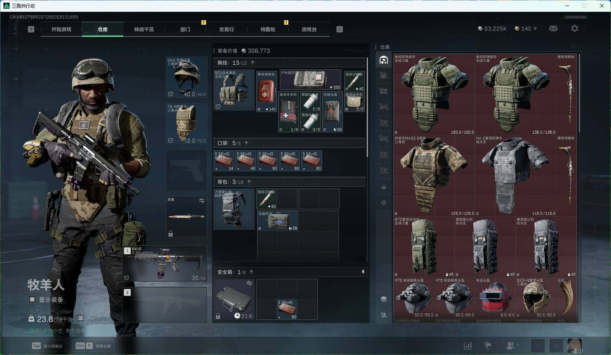Open the 部门 tab
The image size is (611, 355).
tap(185, 29)
